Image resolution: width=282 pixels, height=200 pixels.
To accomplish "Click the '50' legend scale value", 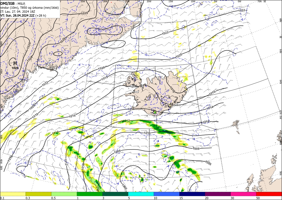I will (x=258, y=198).
